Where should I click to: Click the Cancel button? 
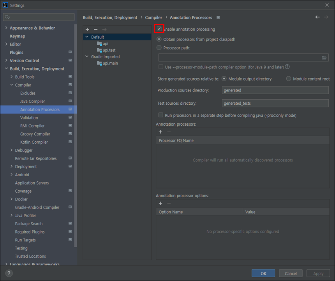(291, 274)
